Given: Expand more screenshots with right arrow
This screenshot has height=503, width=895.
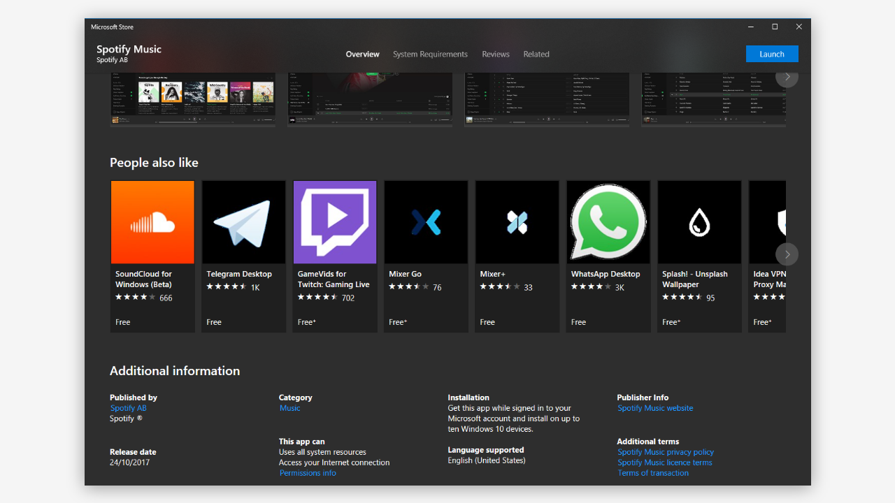Looking at the screenshot, I should [x=787, y=78].
